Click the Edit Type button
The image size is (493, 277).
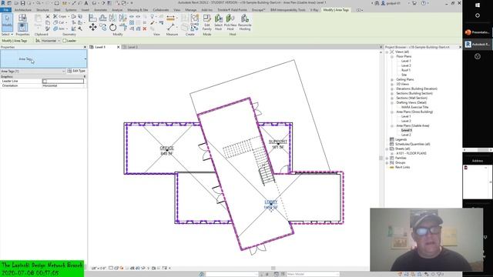(x=76, y=71)
